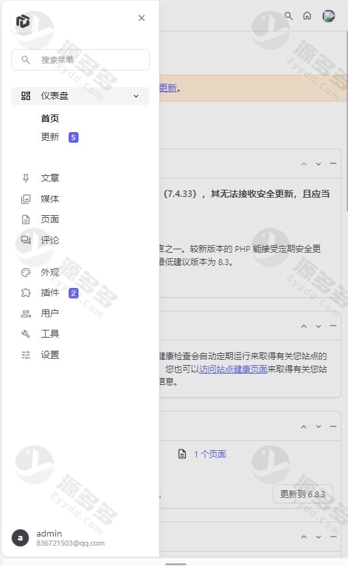Click the wrench icon beside 工具
Screen dimensions: 348x566
pos(26,334)
